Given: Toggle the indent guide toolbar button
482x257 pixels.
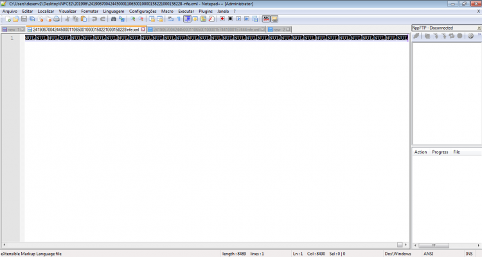Looking at the screenshot, I should tap(187, 19).
